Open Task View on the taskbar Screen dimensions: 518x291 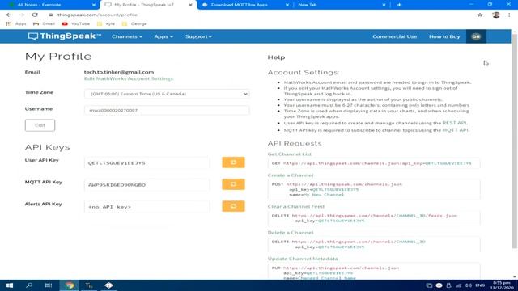pyautogui.click(x=49, y=285)
